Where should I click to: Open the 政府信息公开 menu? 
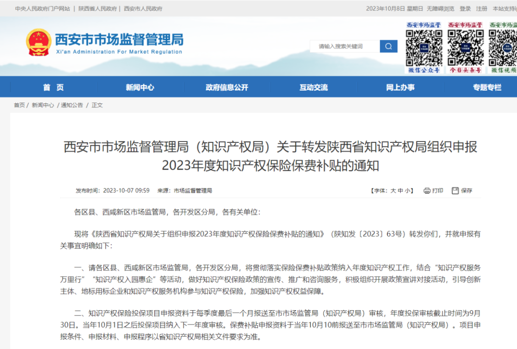coord(226,86)
